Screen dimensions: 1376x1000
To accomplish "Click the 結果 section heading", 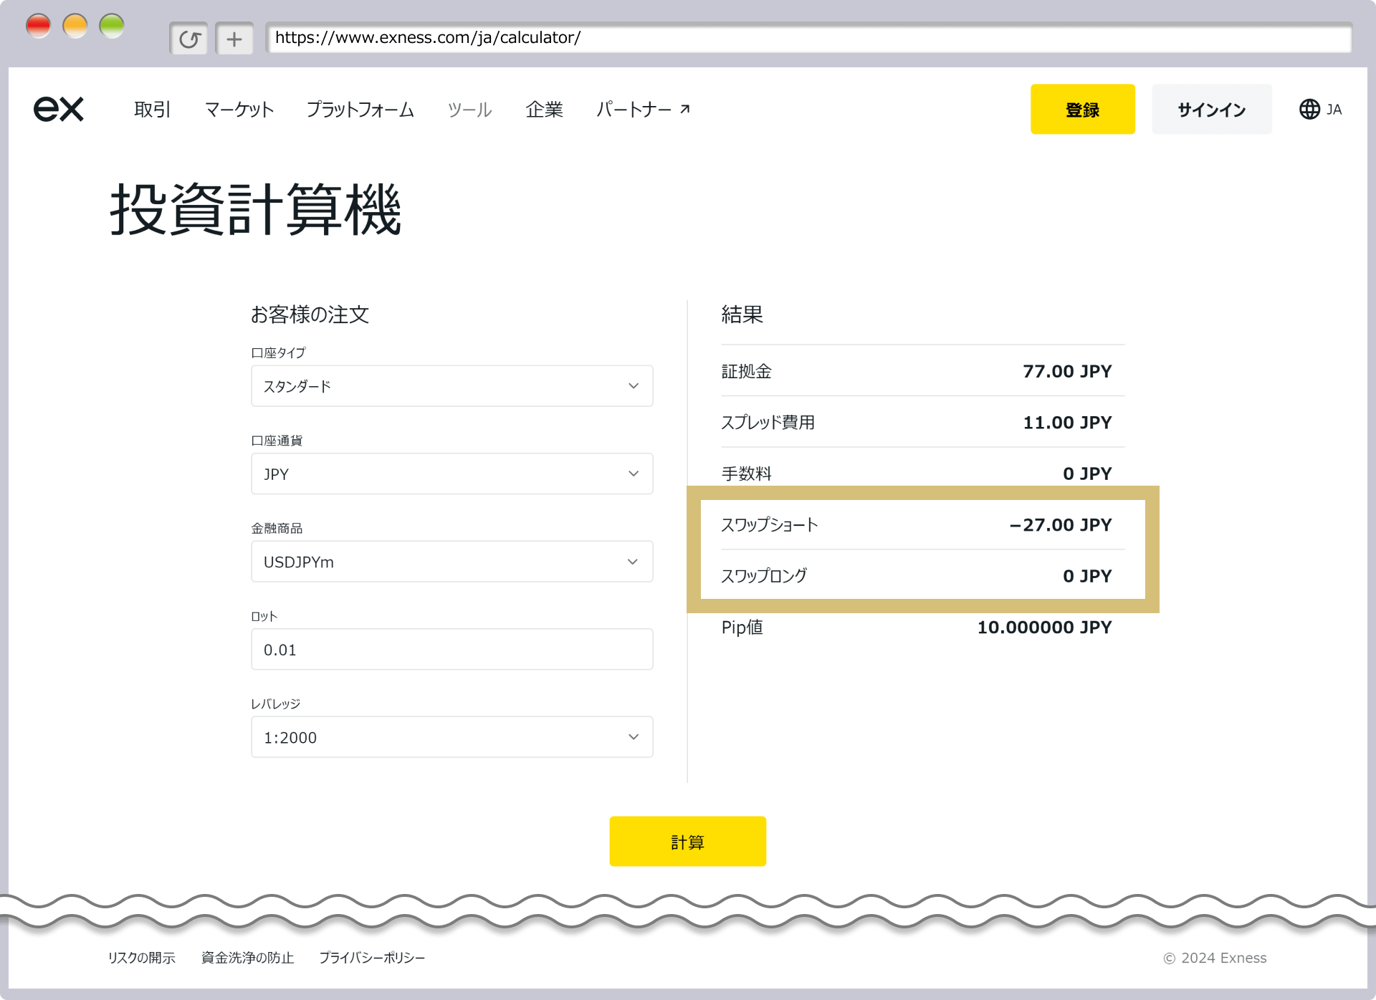I will (x=742, y=314).
